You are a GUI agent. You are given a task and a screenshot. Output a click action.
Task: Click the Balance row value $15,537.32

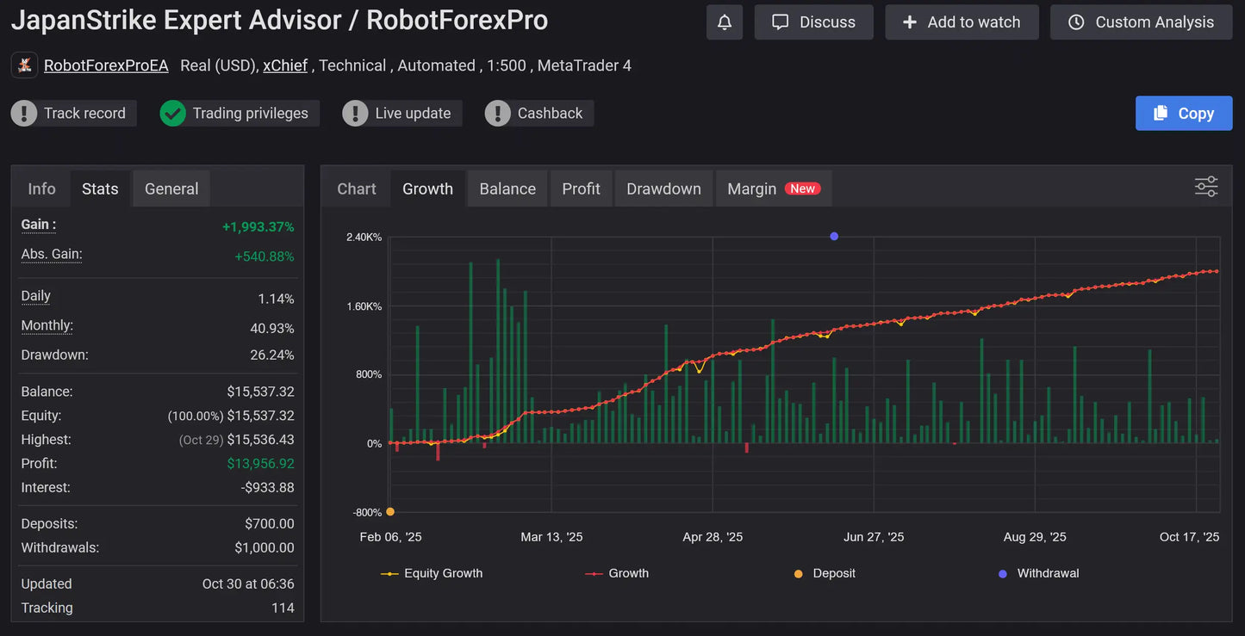[261, 392]
